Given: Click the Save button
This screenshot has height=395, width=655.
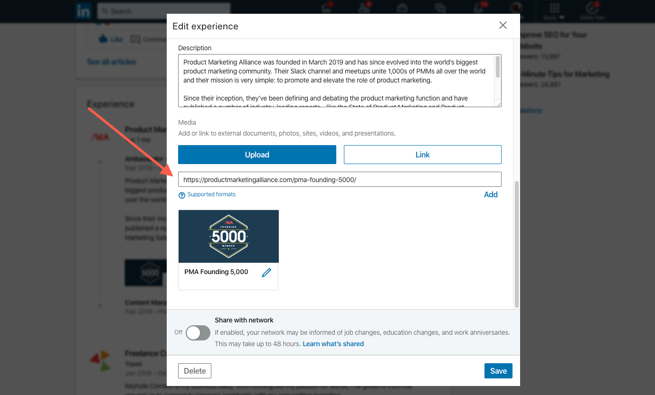Looking at the screenshot, I should click(x=498, y=371).
